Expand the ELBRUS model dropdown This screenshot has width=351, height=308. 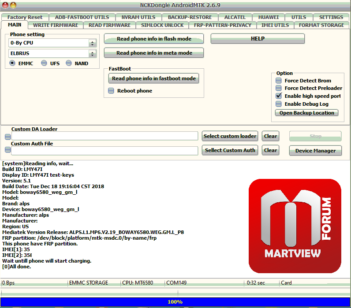(x=92, y=54)
